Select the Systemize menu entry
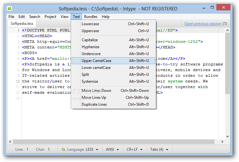Screen dimensions: 239x162 point(113,81)
